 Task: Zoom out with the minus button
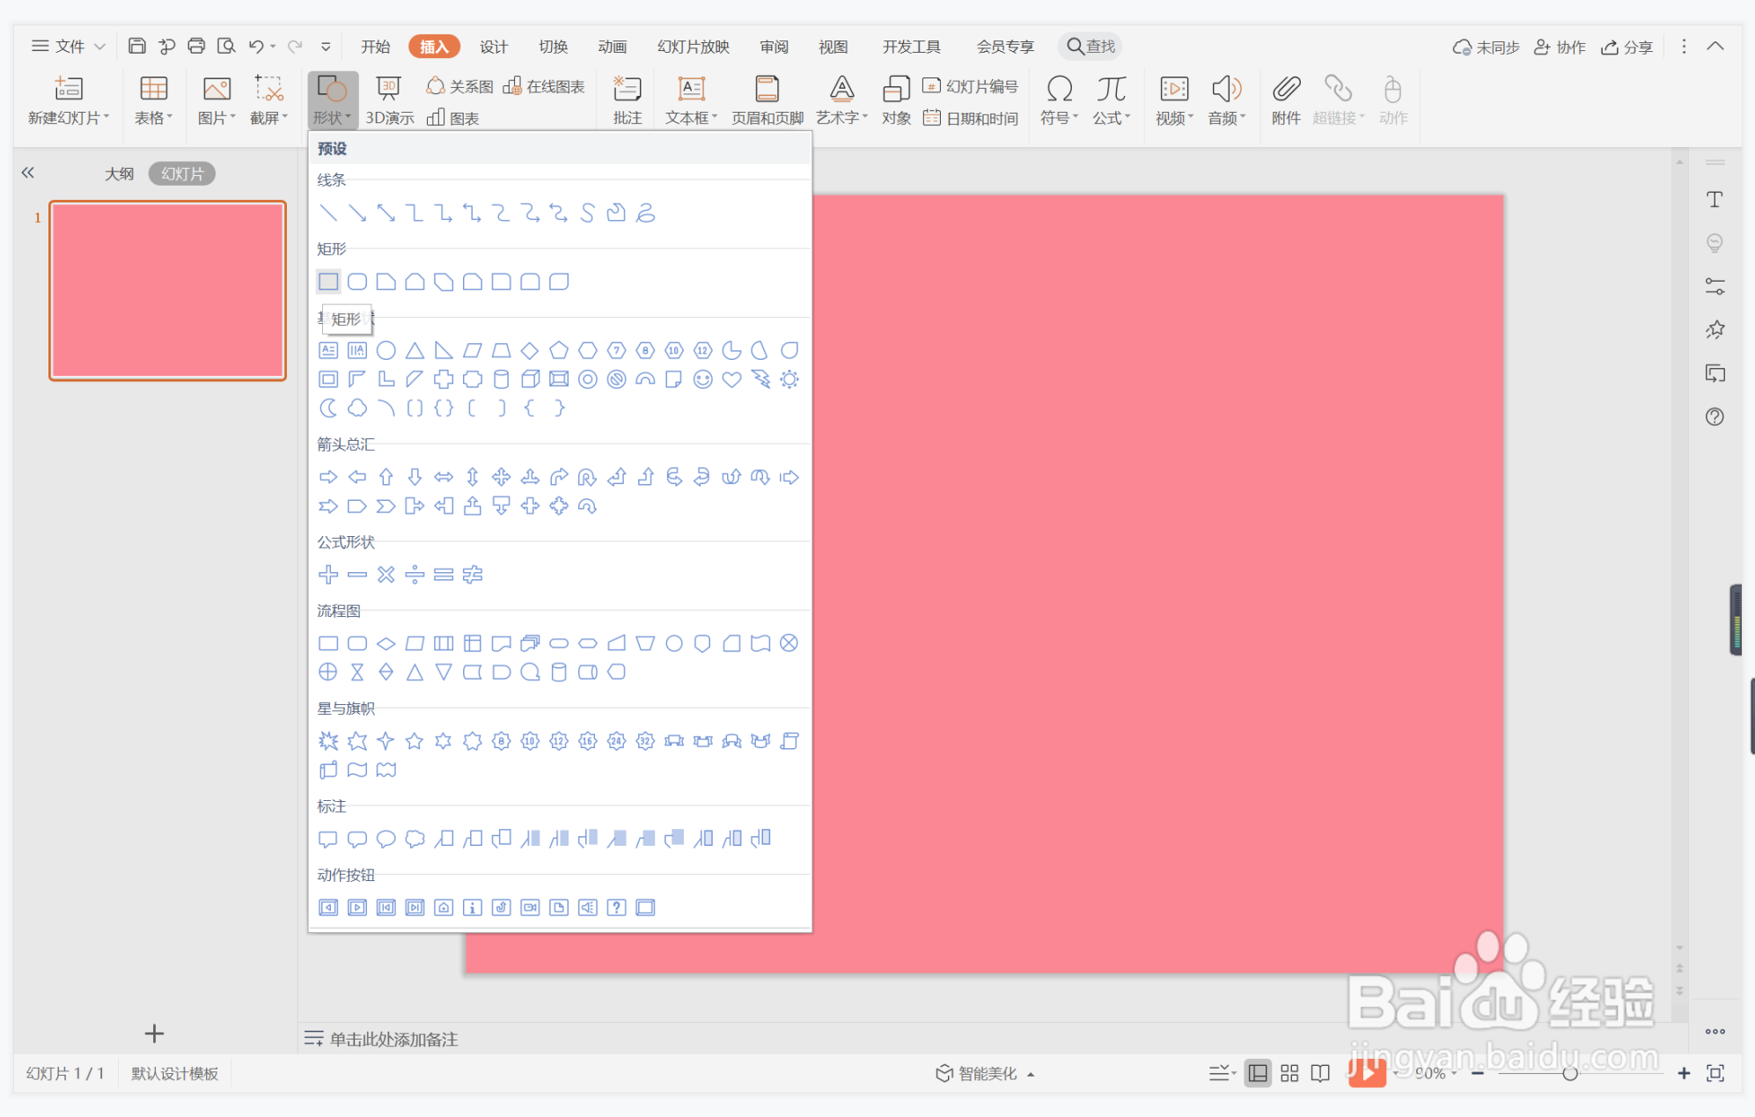coord(1478,1073)
